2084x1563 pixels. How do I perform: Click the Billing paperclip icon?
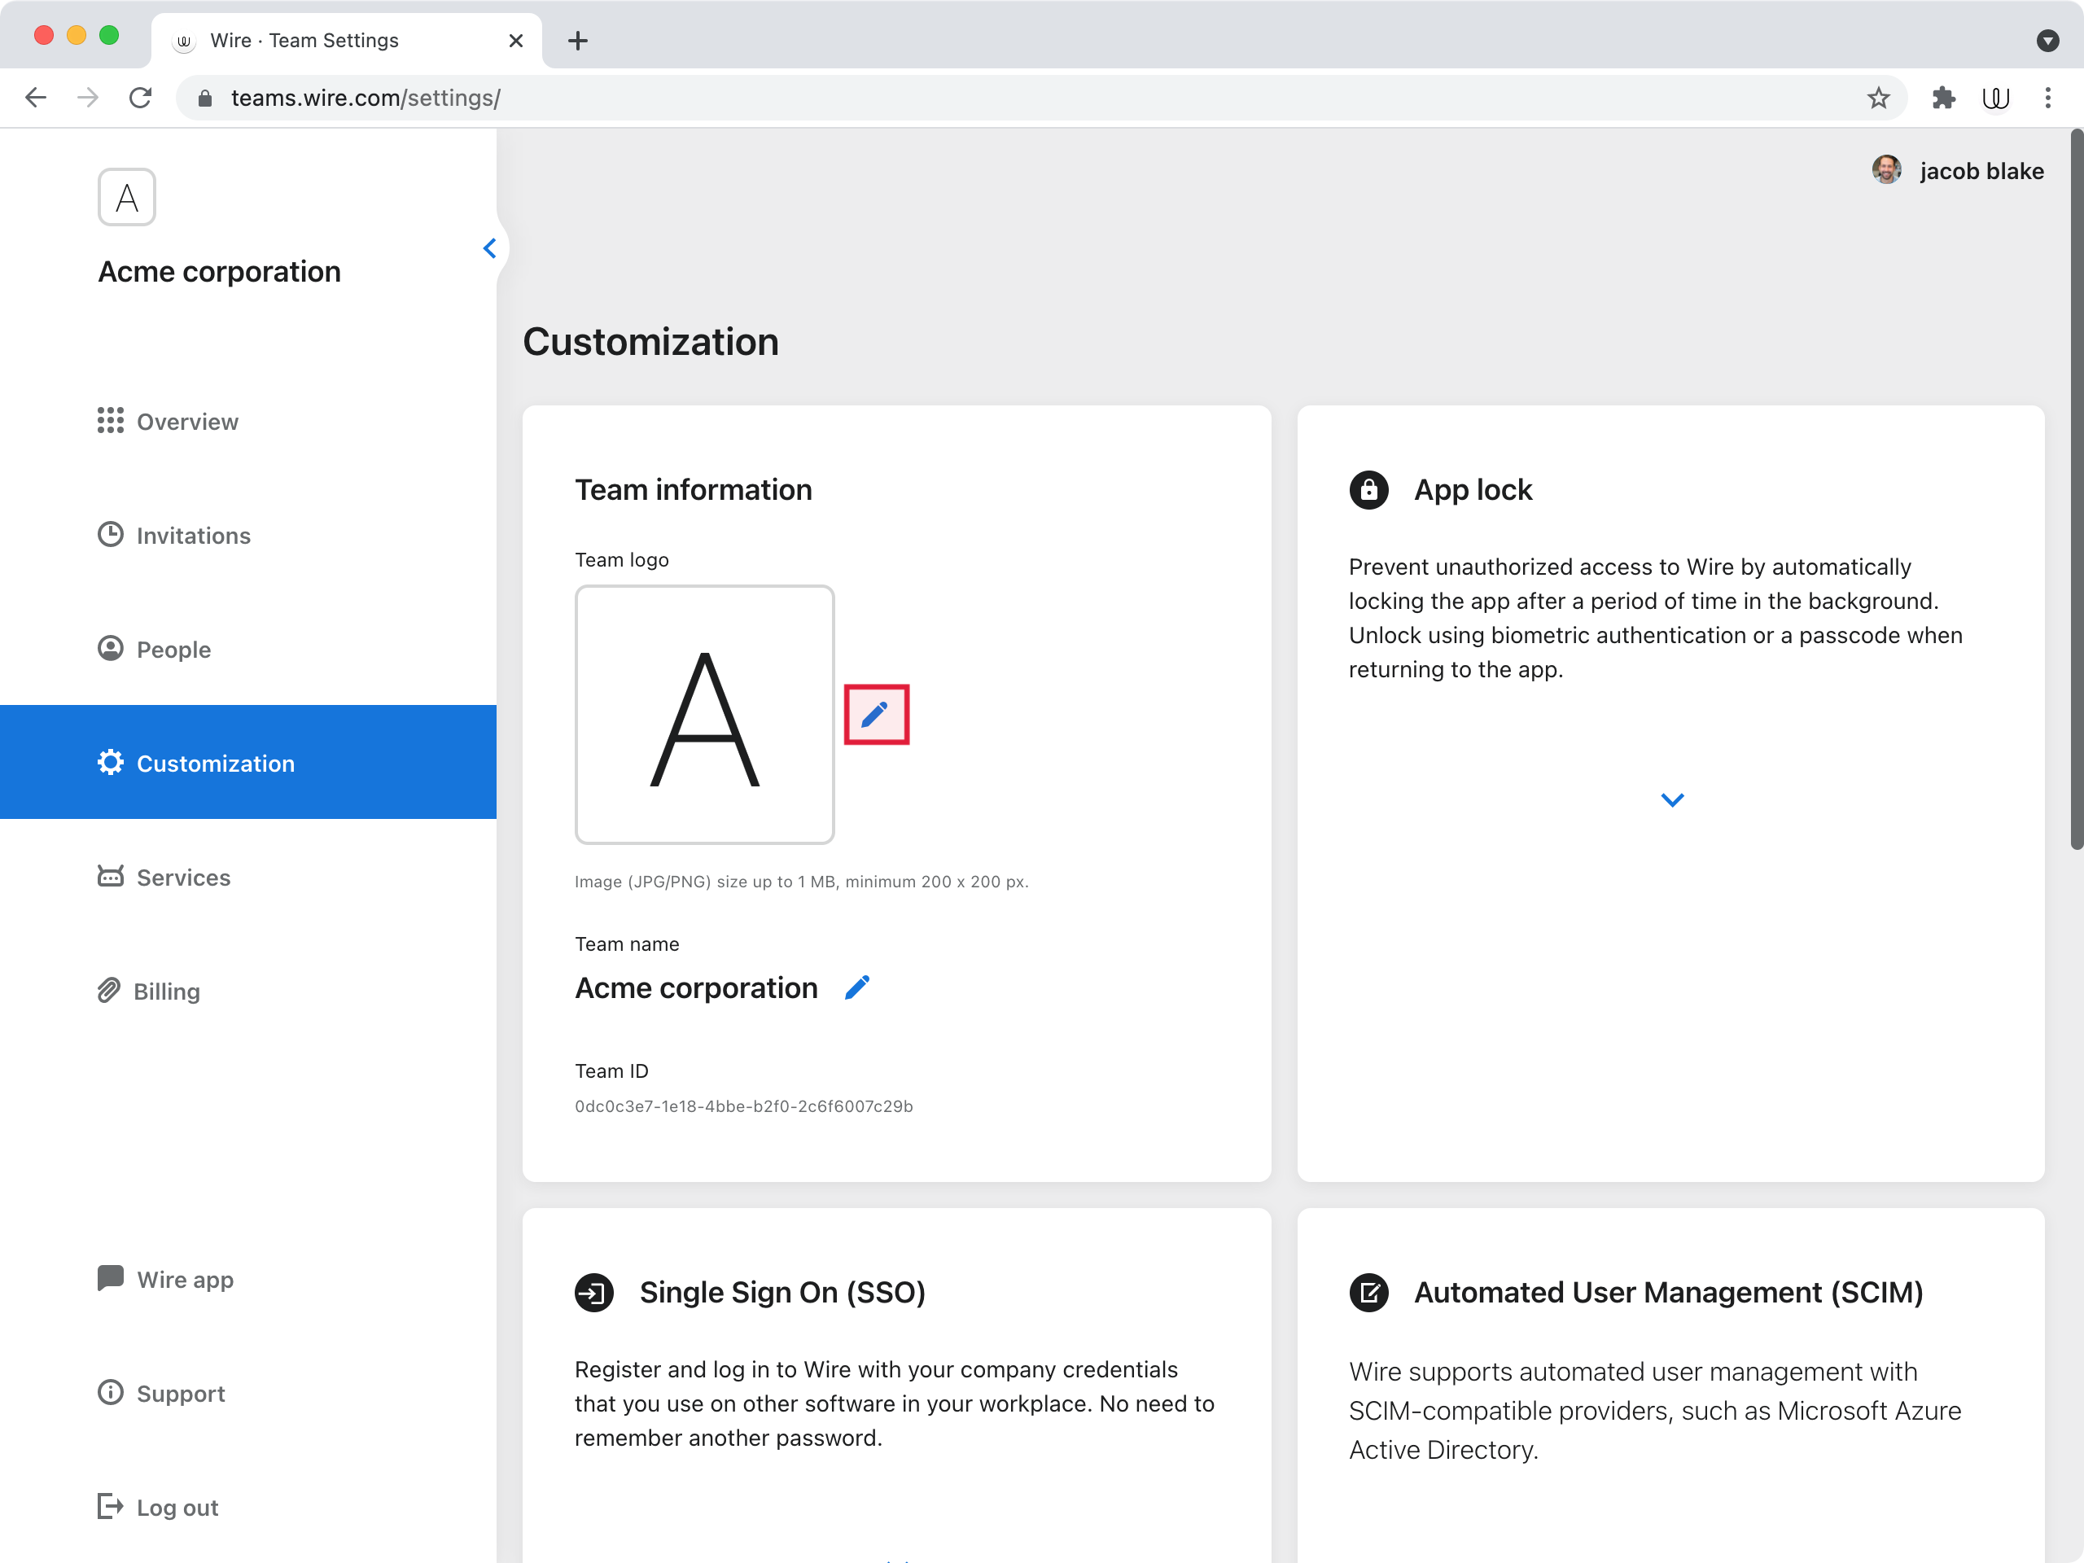click(x=109, y=990)
